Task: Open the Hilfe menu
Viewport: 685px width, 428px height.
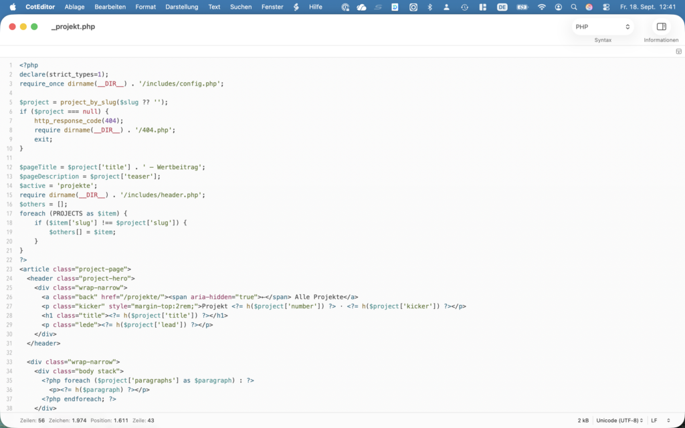Action: tap(316, 7)
